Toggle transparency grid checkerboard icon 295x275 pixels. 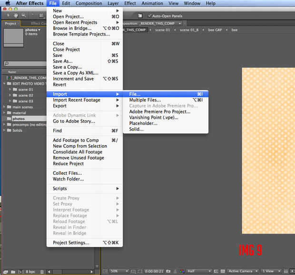[x=223, y=271]
